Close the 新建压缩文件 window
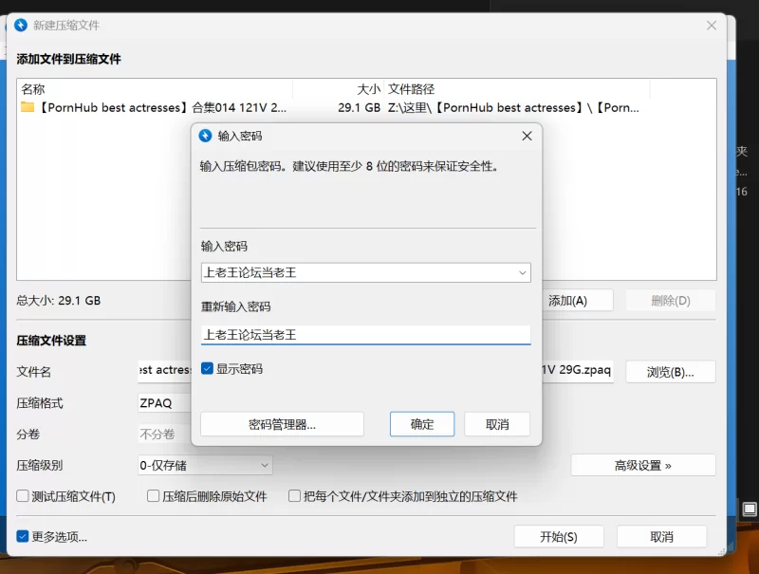 click(711, 26)
